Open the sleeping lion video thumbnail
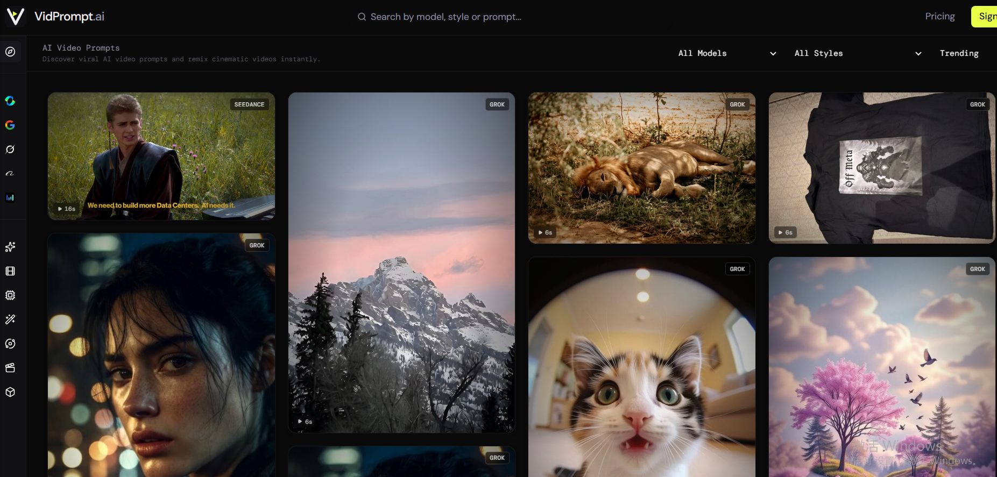Viewport: 997px width, 477px height. pyautogui.click(x=642, y=168)
